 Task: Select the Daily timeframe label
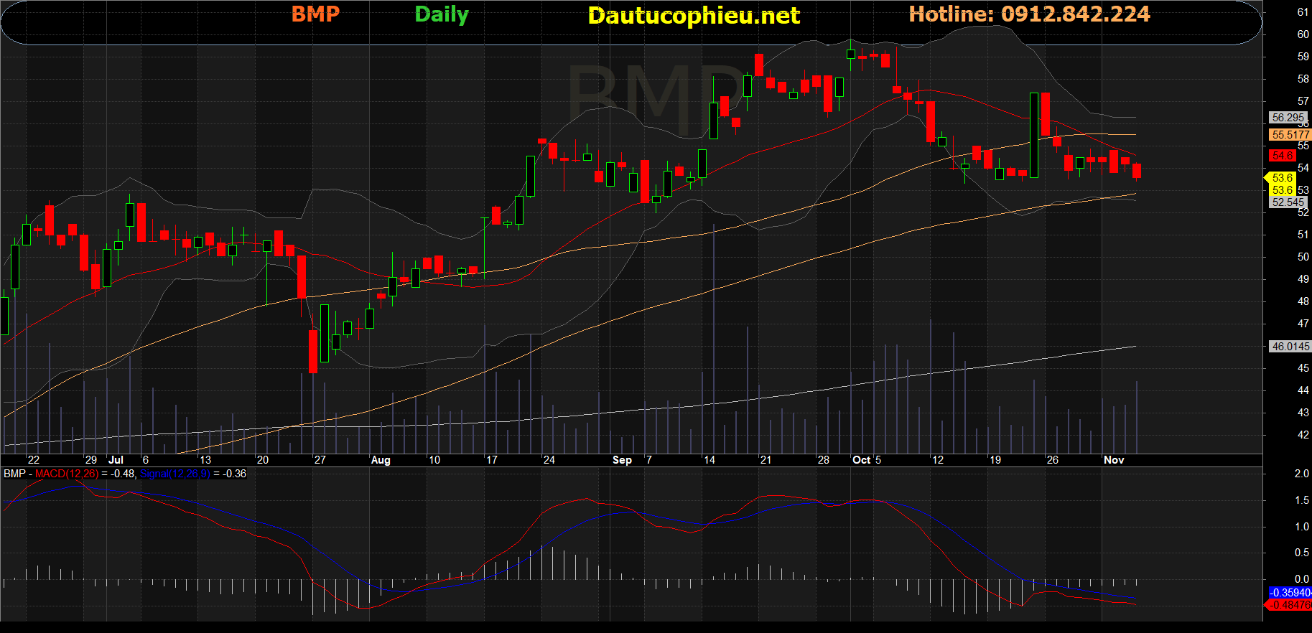[x=441, y=14]
